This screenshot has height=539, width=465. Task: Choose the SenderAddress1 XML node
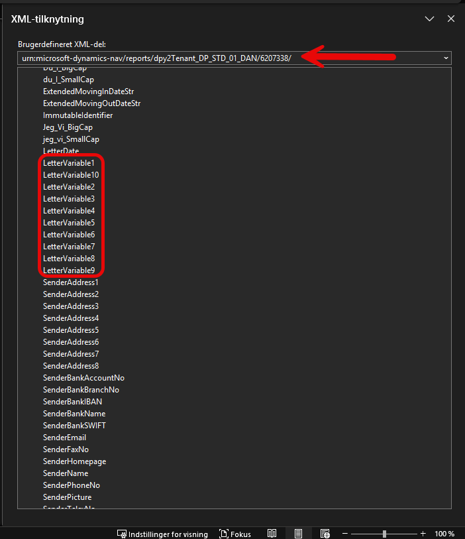(x=71, y=282)
